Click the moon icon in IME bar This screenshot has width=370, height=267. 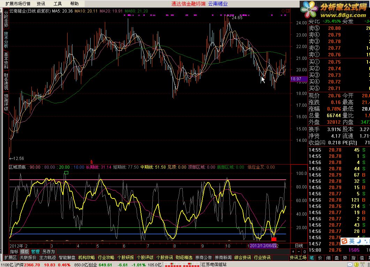point(359,241)
